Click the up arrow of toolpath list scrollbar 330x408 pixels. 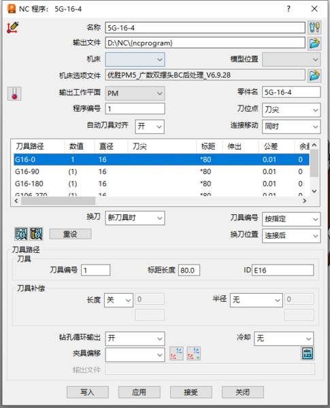click(x=314, y=146)
